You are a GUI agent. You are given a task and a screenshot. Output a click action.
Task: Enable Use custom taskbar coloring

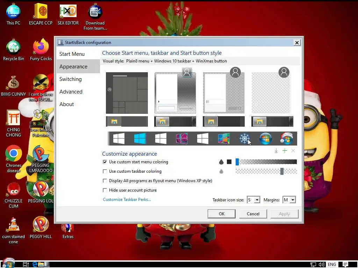(105, 171)
